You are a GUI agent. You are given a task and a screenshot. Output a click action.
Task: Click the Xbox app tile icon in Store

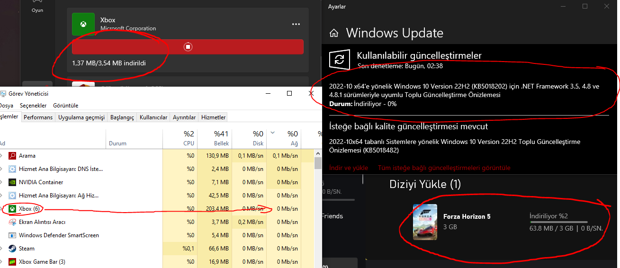click(x=83, y=24)
